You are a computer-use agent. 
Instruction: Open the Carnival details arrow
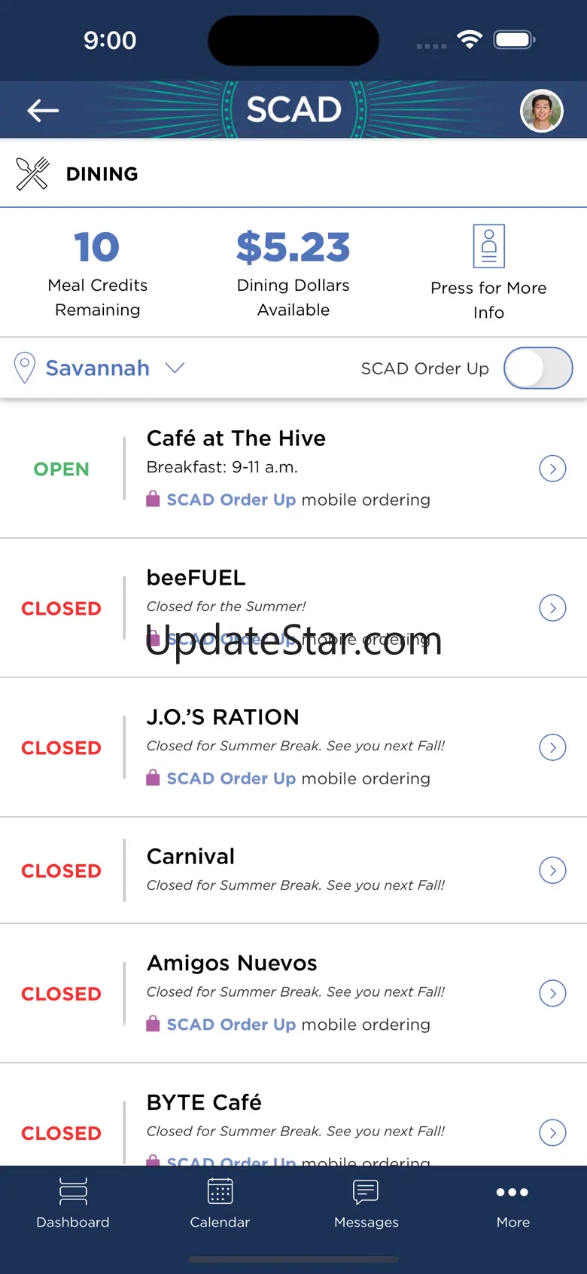pyautogui.click(x=552, y=870)
